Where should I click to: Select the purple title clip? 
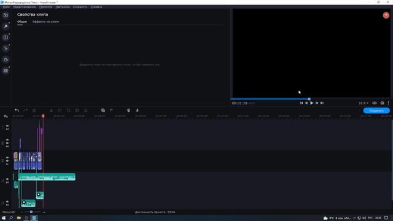click(41, 131)
